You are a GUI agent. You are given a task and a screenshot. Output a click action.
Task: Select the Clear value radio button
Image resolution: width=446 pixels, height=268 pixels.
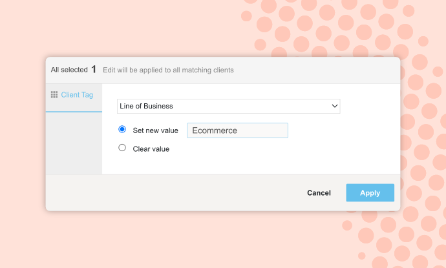pos(122,148)
